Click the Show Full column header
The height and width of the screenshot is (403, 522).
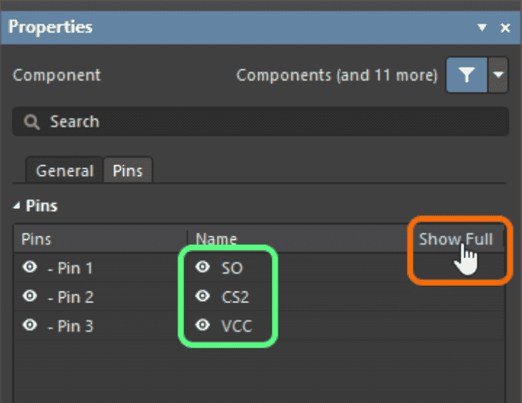click(x=456, y=239)
